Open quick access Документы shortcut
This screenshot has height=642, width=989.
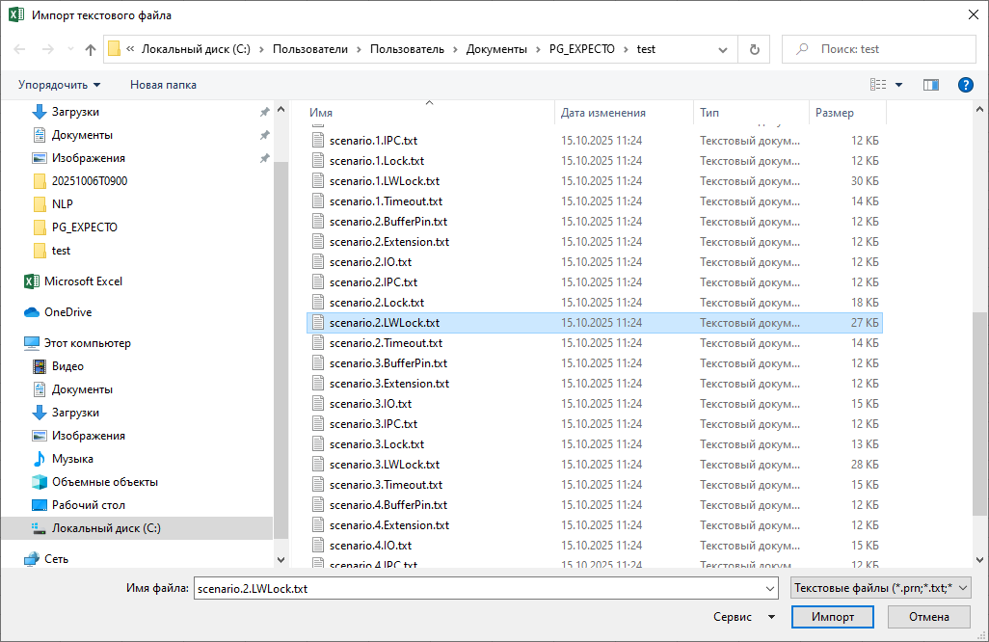82,135
